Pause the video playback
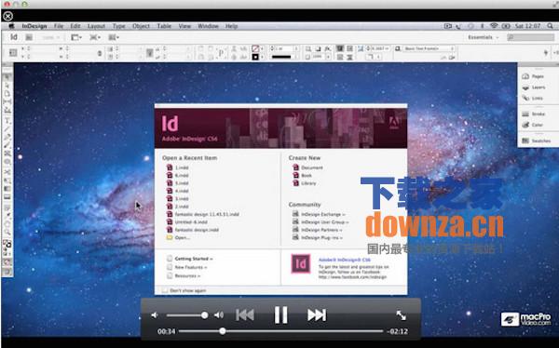The width and height of the screenshot is (559, 348). pos(280,315)
